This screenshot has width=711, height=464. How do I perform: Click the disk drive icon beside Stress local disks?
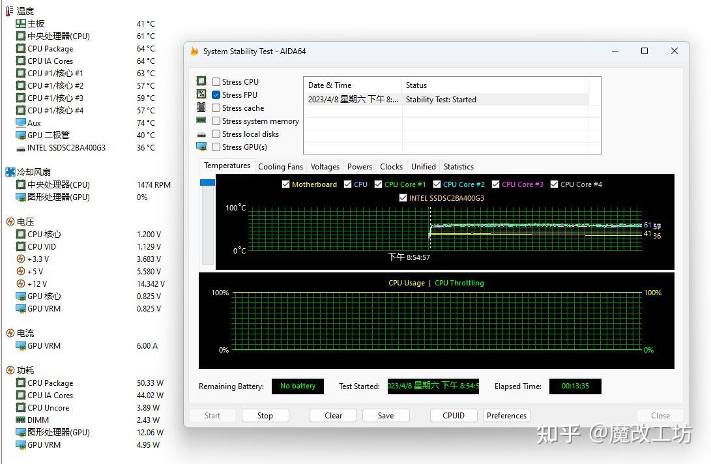click(x=201, y=134)
